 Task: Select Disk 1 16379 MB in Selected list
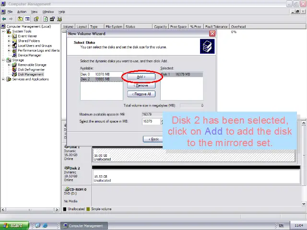click(x=182, y=74)
